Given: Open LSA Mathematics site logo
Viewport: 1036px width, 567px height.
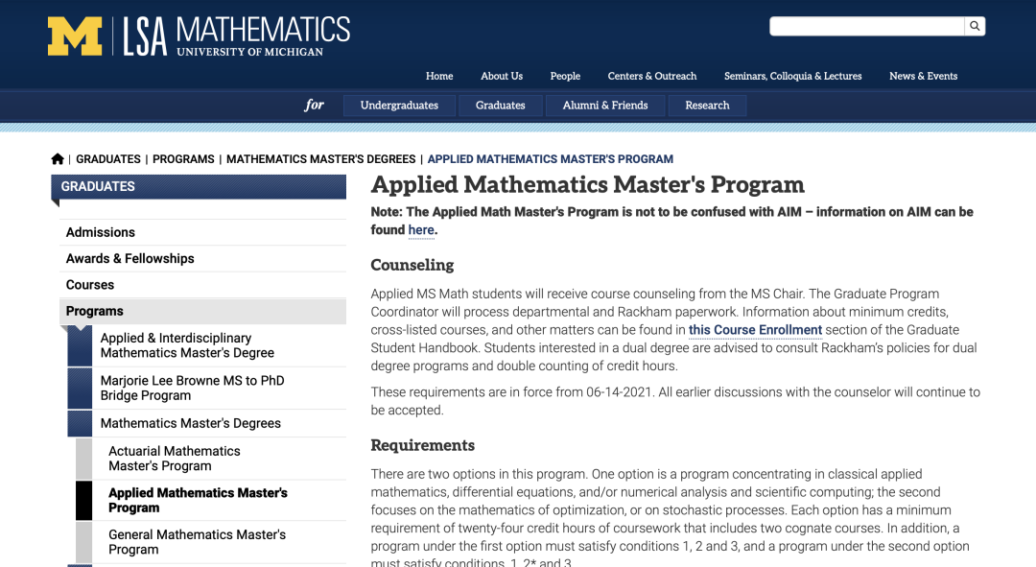Looking at the screenshot, I should tap(237, 36).
